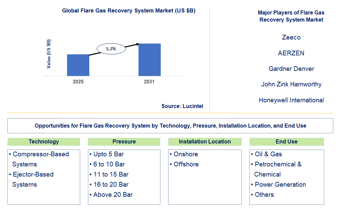This screenshot has height=213, width=338.
Task: Select 'Onshore' installation location
Action: click(184, 154)
